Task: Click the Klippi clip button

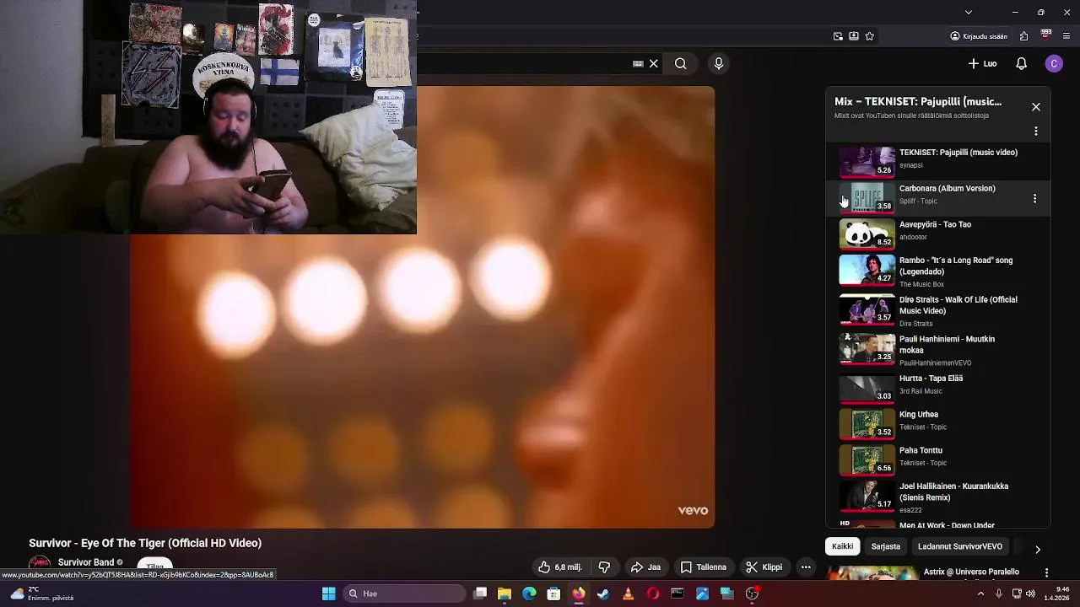Action: 764,567
